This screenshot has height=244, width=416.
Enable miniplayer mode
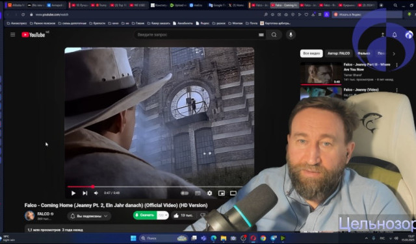tap(221, 193)
